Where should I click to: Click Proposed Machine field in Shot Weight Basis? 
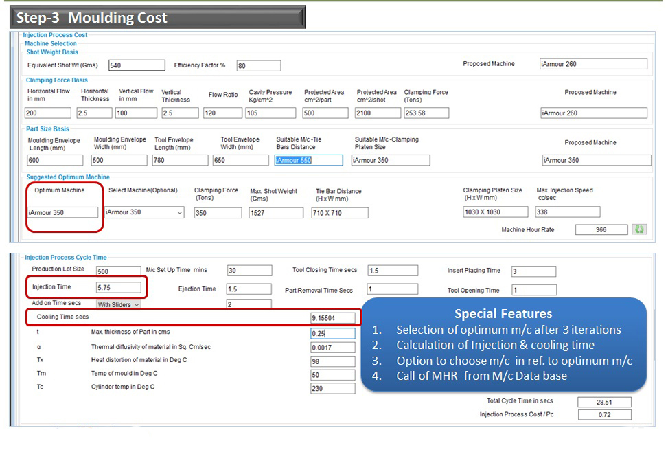[x=593, y=64]
